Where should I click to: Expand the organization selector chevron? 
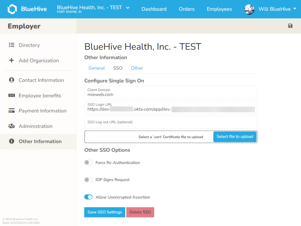coord(128,8)
